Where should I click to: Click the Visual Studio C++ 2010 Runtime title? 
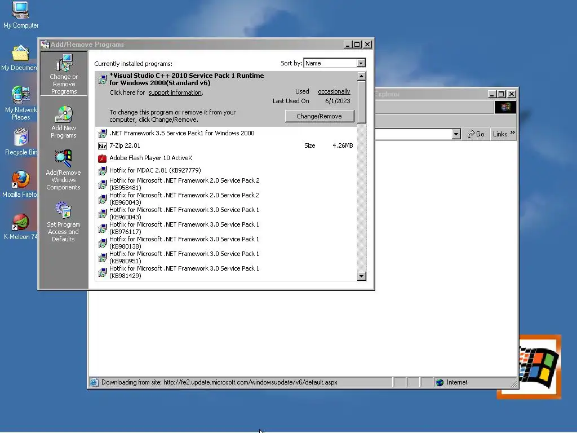[187, 79]
